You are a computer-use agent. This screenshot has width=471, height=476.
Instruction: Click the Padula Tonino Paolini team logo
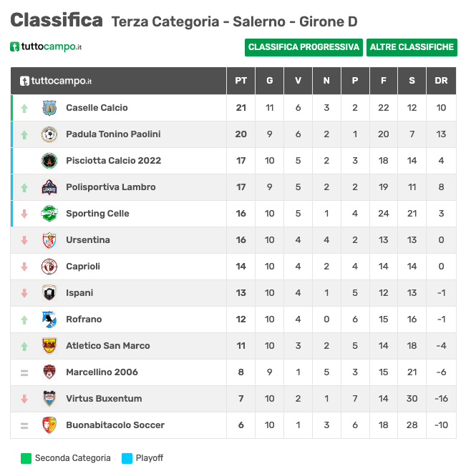coord(49,134)
